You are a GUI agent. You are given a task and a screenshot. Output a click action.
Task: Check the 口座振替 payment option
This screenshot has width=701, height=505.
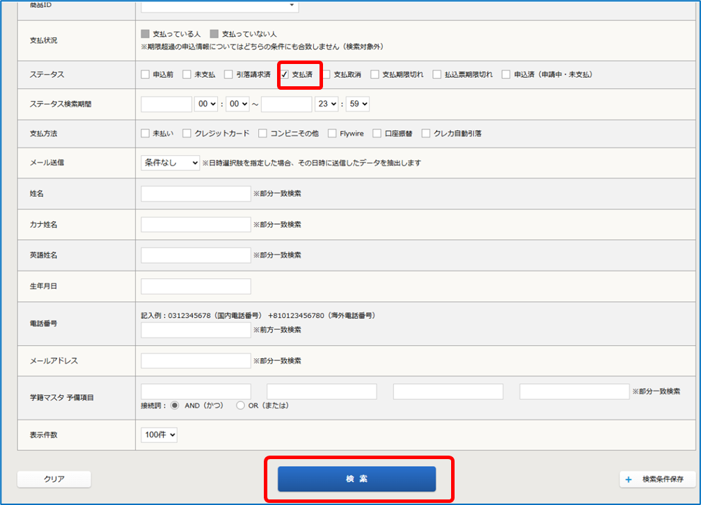coord(377,133)
